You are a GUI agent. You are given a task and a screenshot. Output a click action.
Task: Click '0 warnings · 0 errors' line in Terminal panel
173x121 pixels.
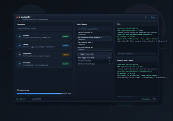click(x=126, y=73)
